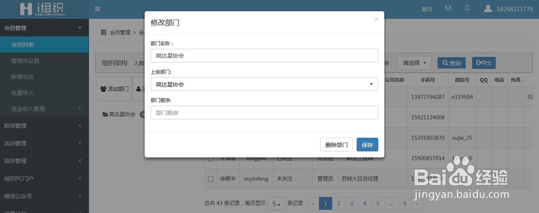Go to the next page arrow
This screenshot has height=213, width=539.
coord(417,203)
